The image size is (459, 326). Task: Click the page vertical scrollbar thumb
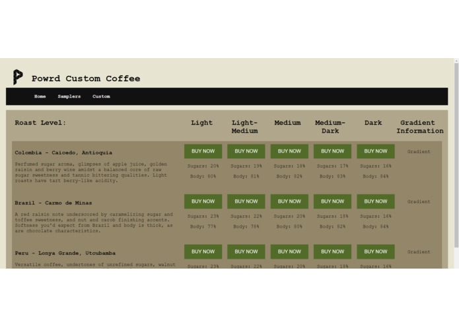pyautogui.click(x=456, y=155)
